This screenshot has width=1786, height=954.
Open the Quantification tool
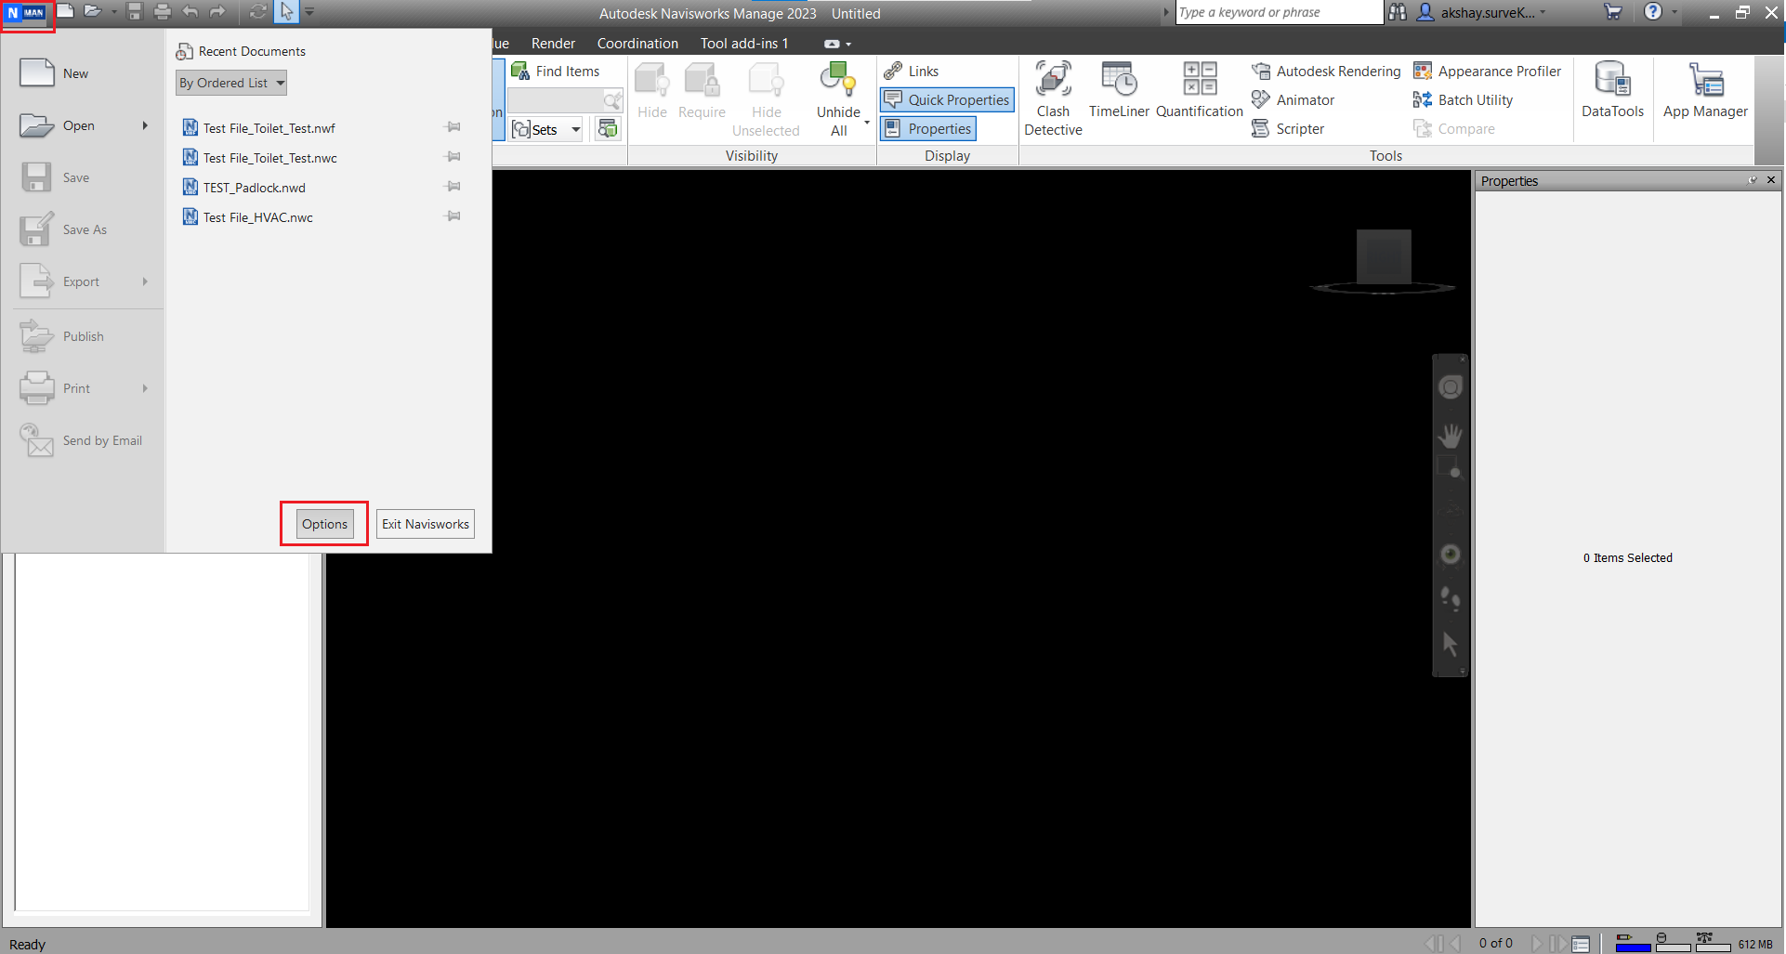1199,90
